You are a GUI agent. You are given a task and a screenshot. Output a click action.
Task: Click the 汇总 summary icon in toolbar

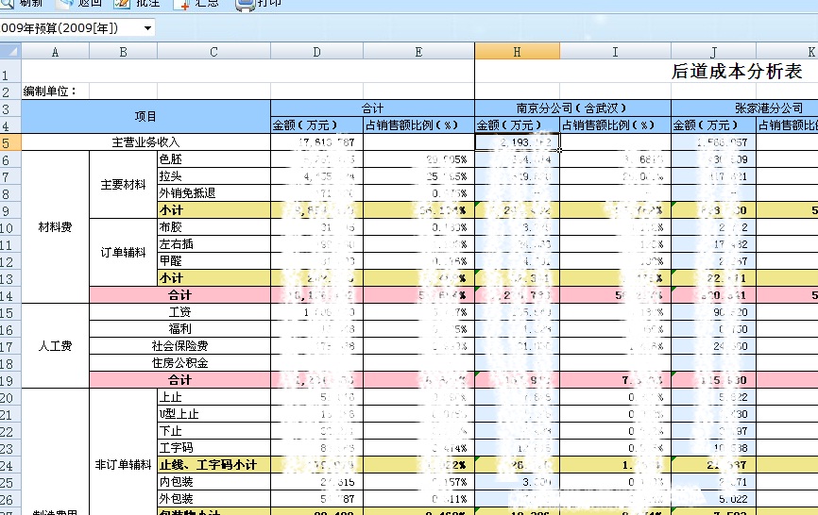coord(182,4)
